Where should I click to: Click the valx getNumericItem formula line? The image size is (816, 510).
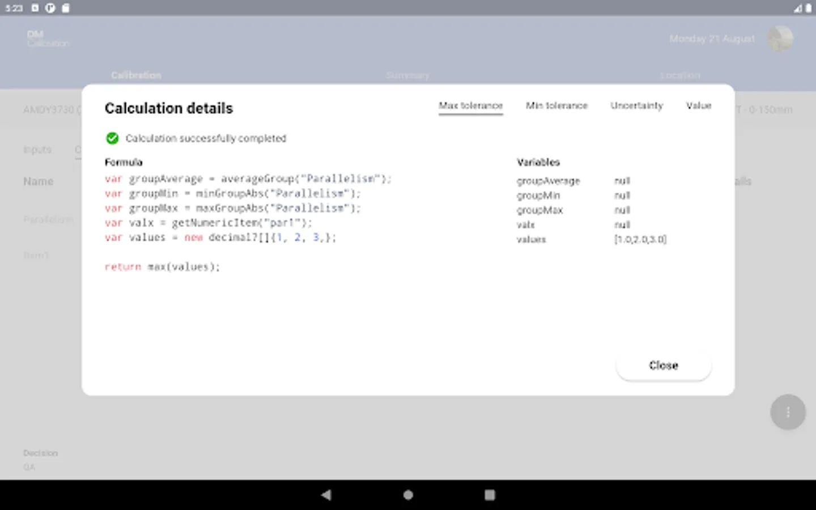[x=208, y=223]
